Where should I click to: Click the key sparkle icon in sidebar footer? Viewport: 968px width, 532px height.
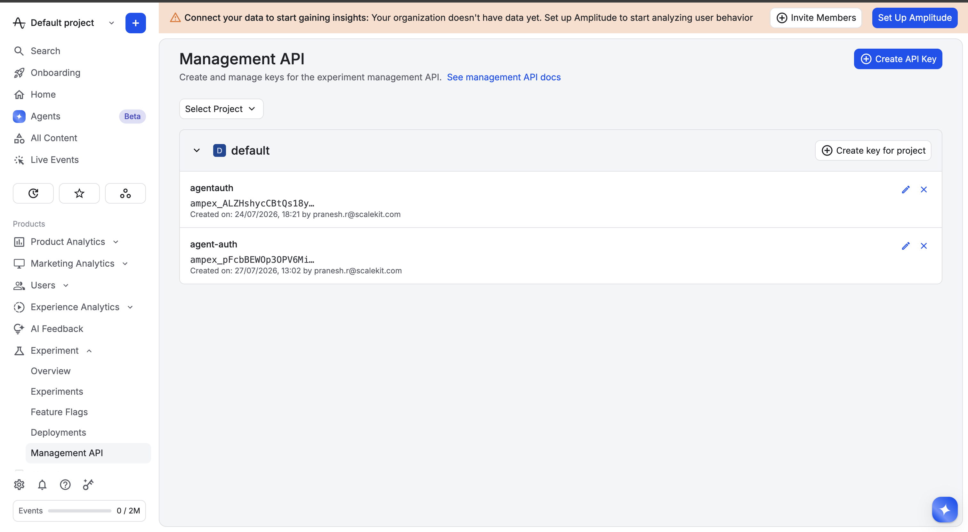pos(88,485)
